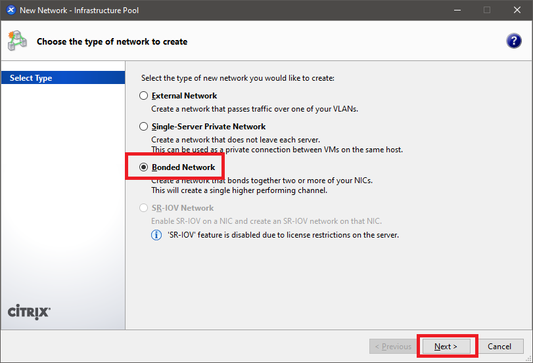The image size is (533, 363).
Task: Choose Single-Server Private Network radio button
Action: coord(144,127)
